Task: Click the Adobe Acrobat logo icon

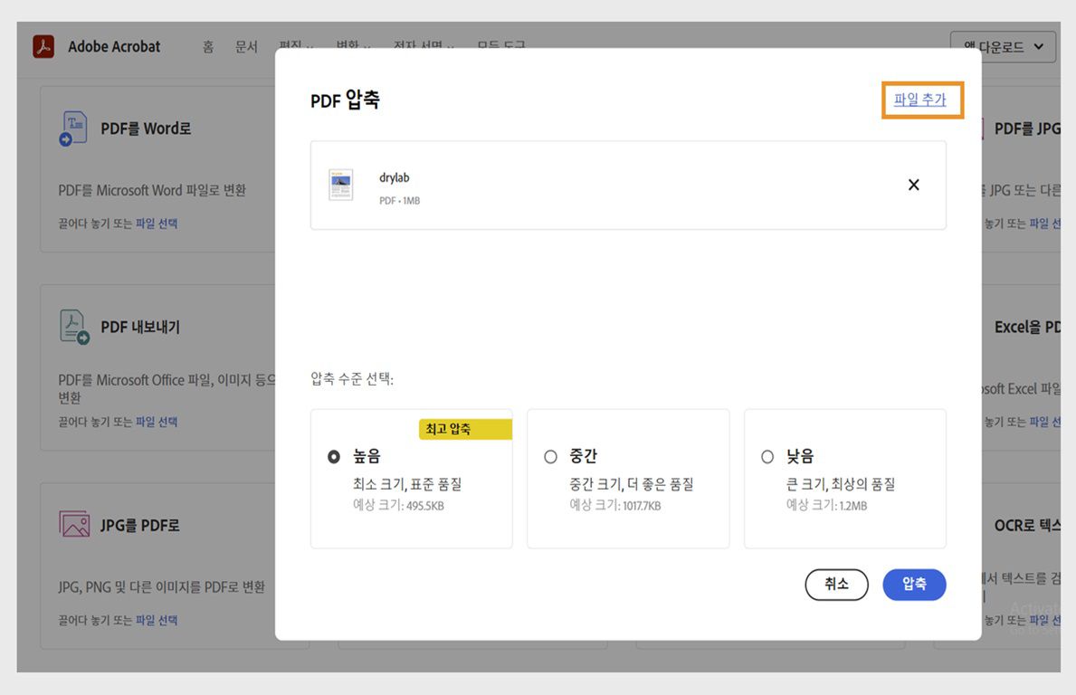Action: (43, 45)
